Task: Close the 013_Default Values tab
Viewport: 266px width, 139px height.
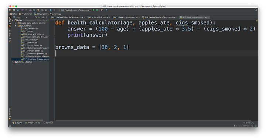Action: (x=84, y=17)
